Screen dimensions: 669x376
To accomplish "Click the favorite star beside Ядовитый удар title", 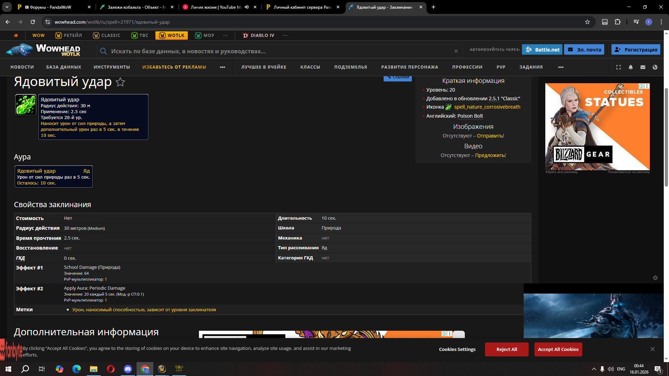I will (x=120, y=82).
